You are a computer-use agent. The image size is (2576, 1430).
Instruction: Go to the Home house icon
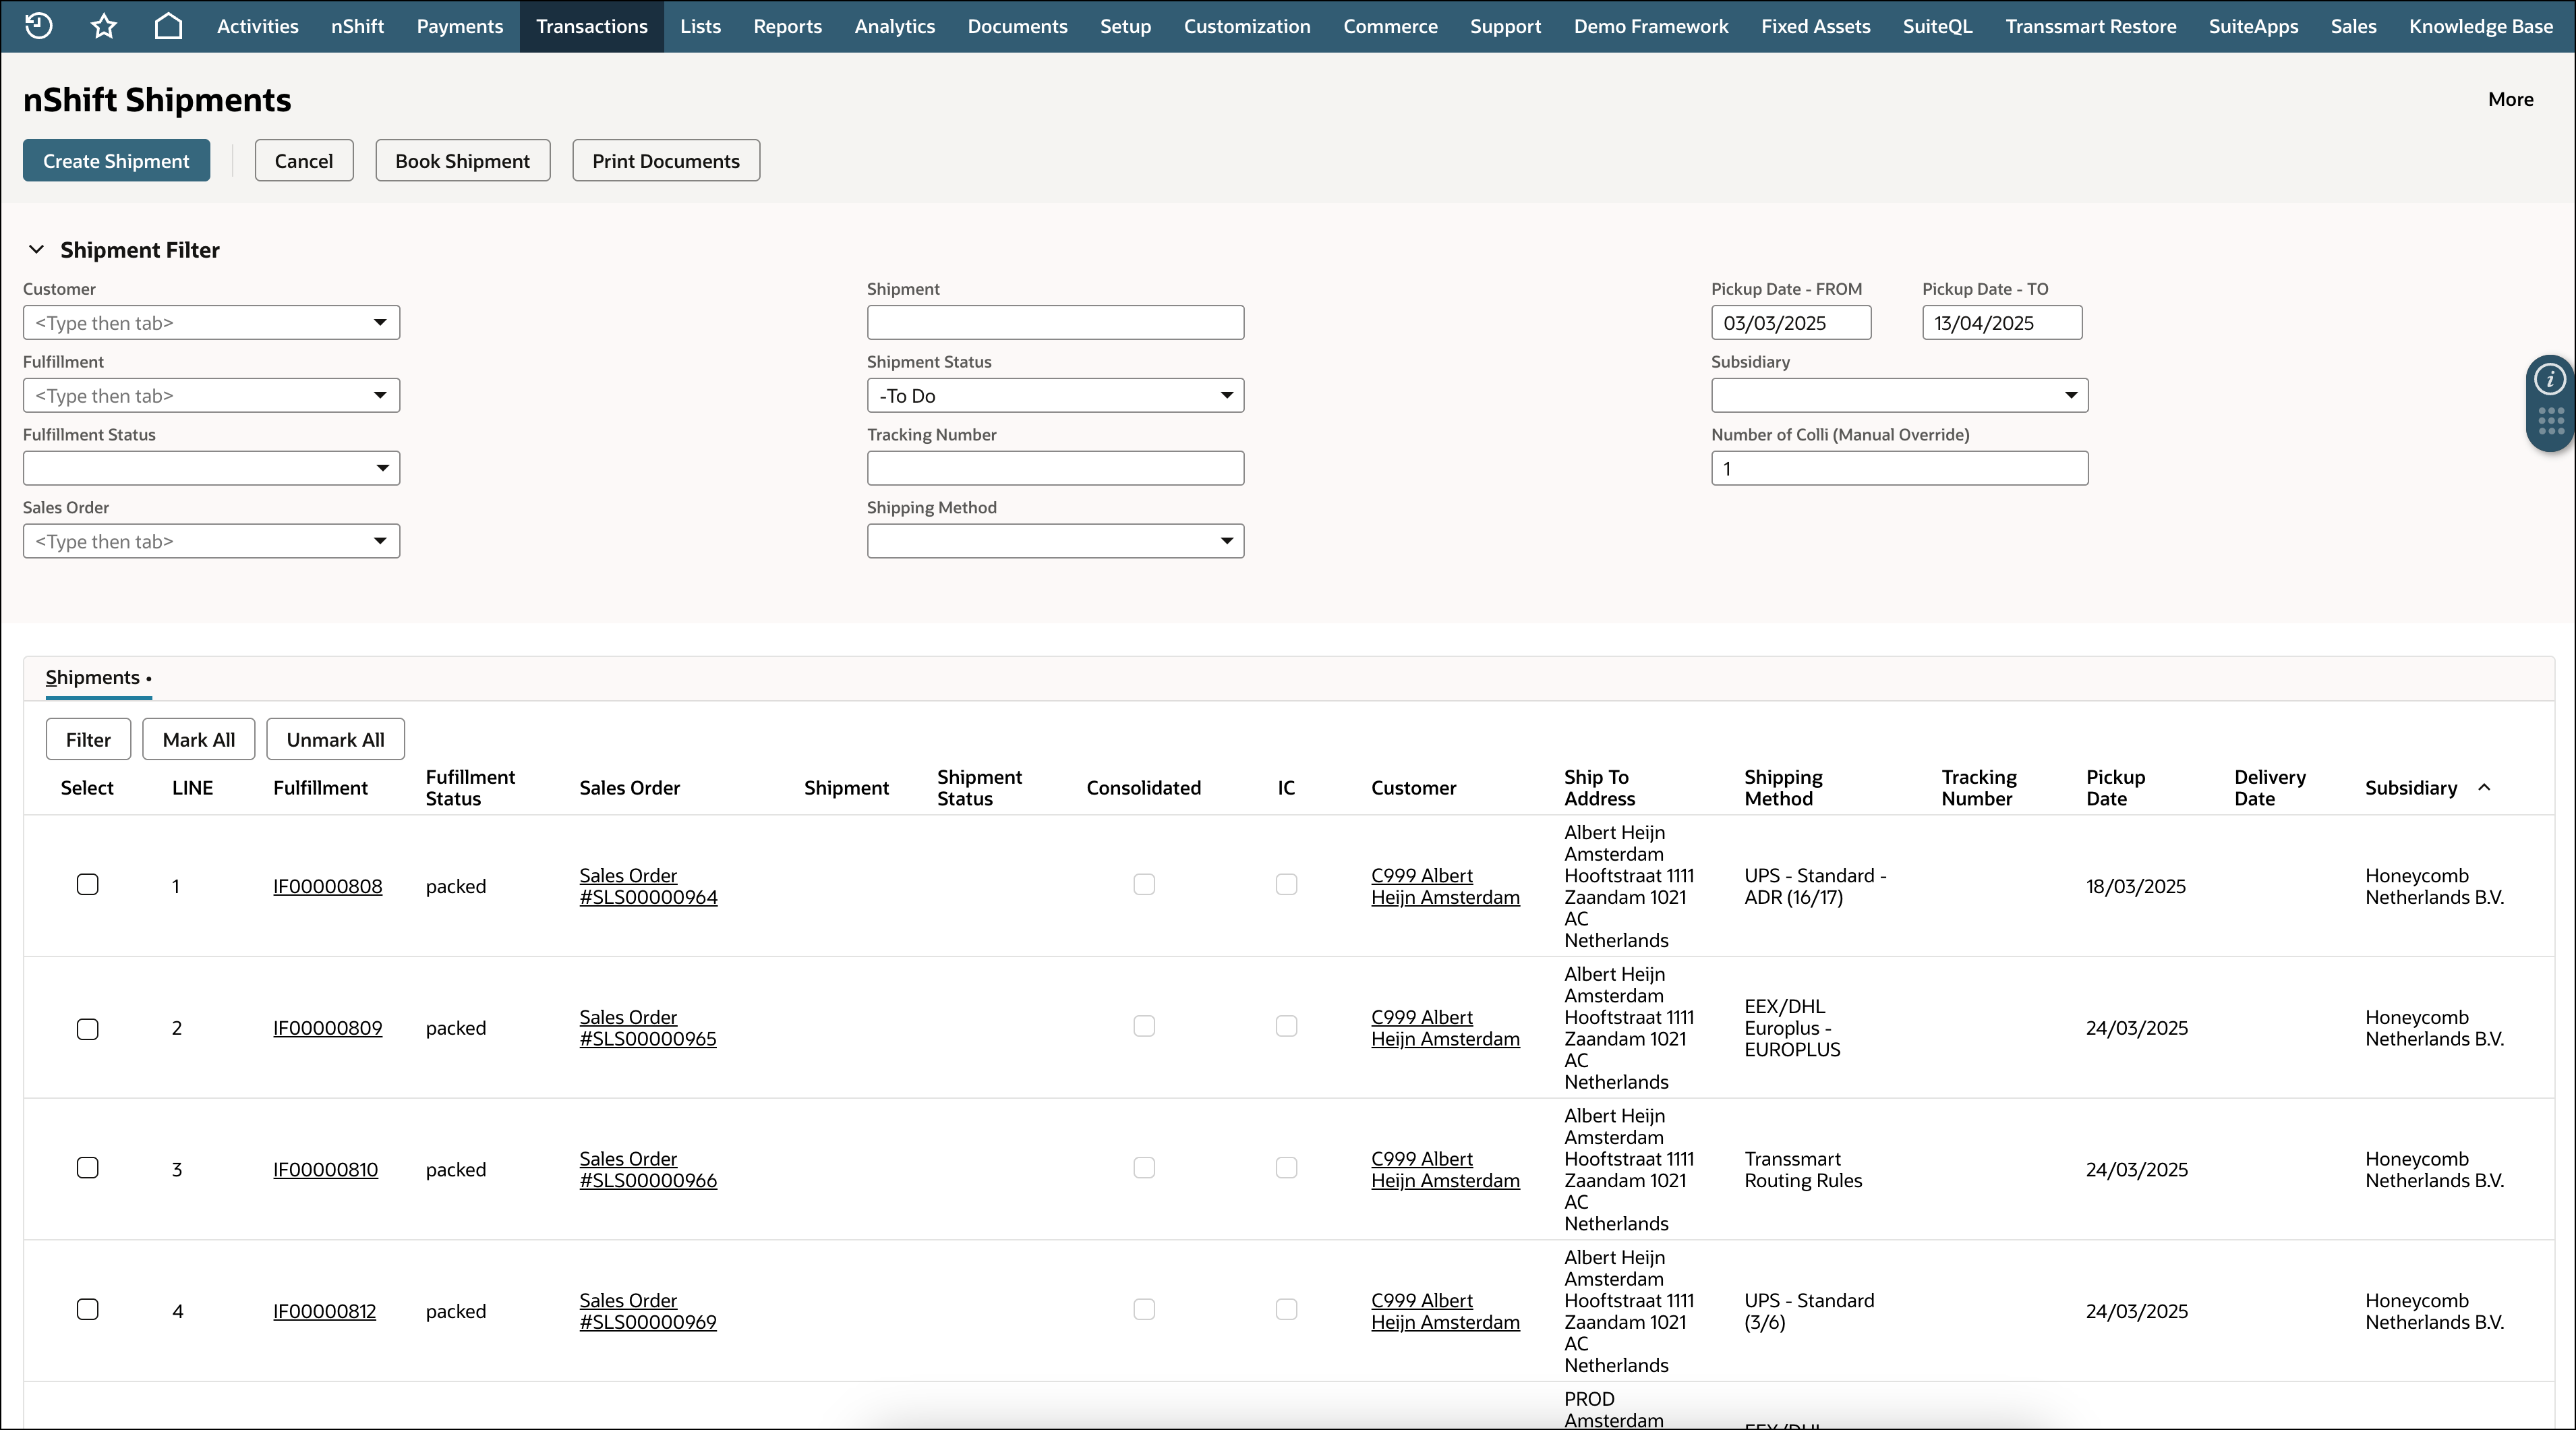click(x=168, y=26)
